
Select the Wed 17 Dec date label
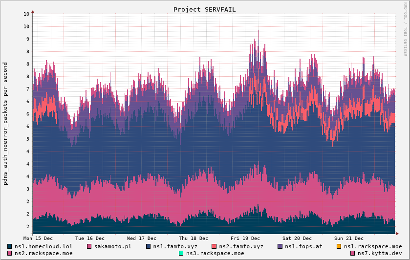pos(141,238)
